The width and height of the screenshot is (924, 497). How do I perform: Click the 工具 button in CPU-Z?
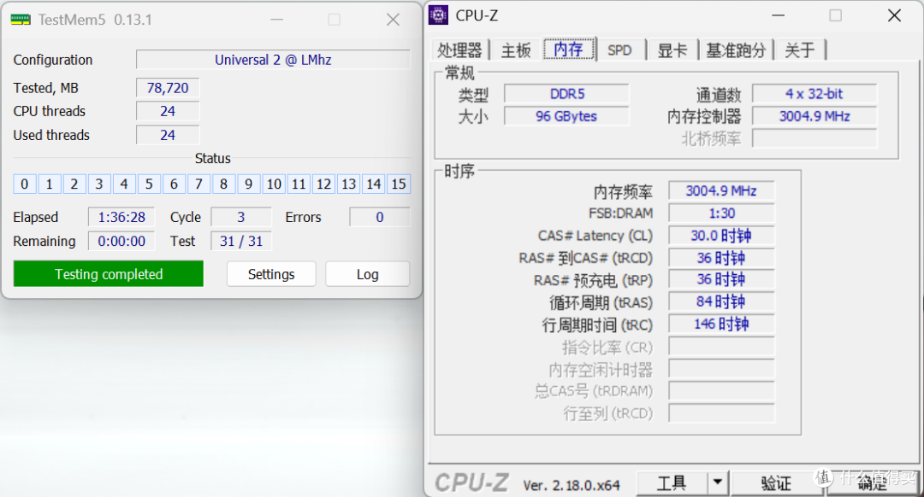[x=672, y=482]
